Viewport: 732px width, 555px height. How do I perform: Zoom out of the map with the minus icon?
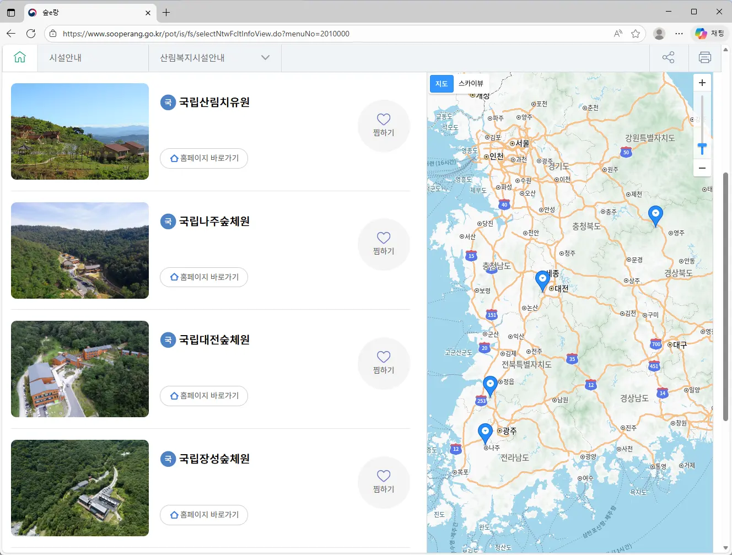702,168
